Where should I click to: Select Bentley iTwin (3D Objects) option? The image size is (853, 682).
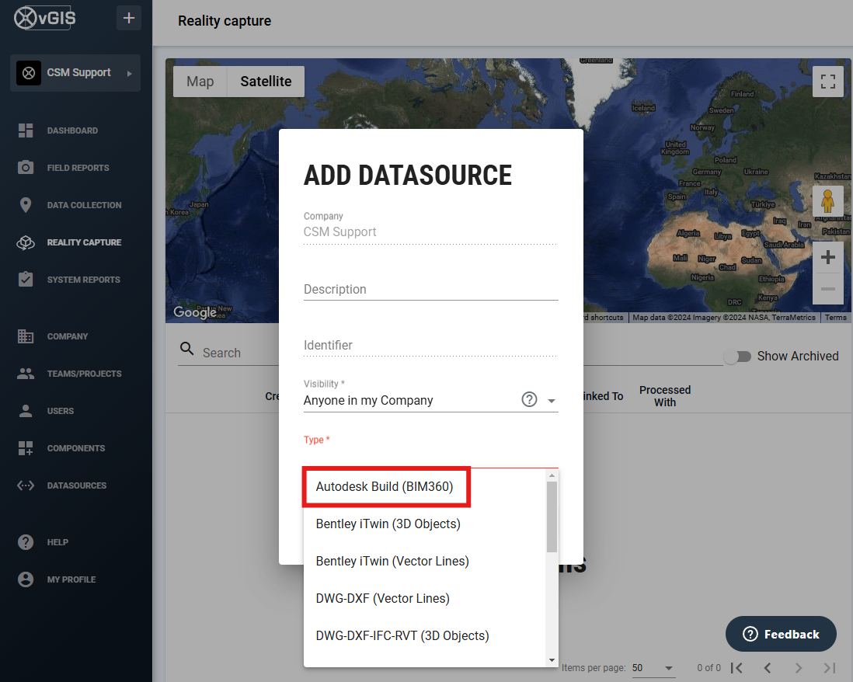click(x=424, y=524)
